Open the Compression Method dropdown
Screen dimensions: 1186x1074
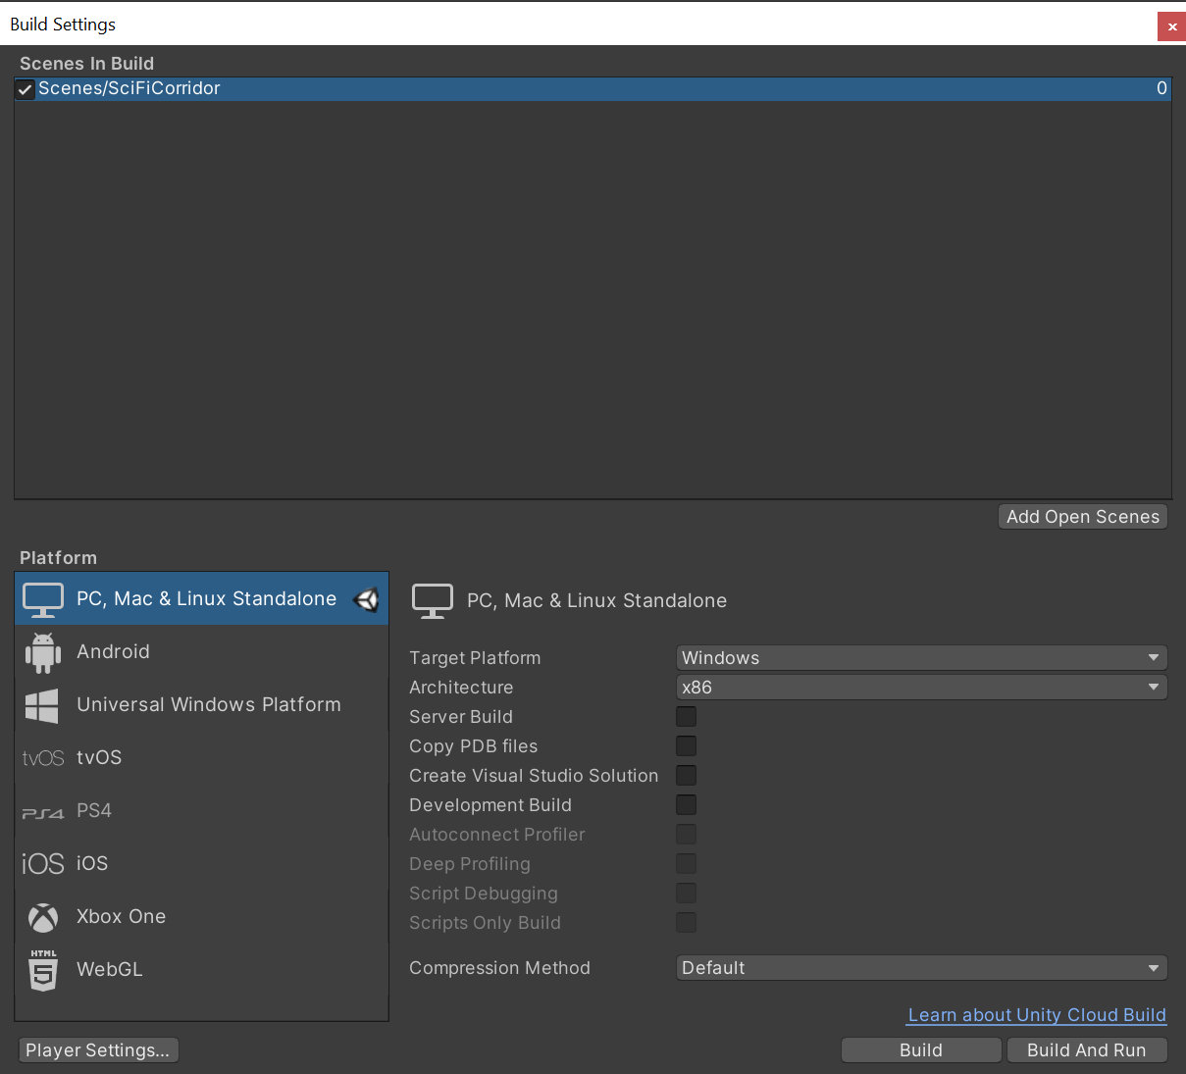click(922, 968)
